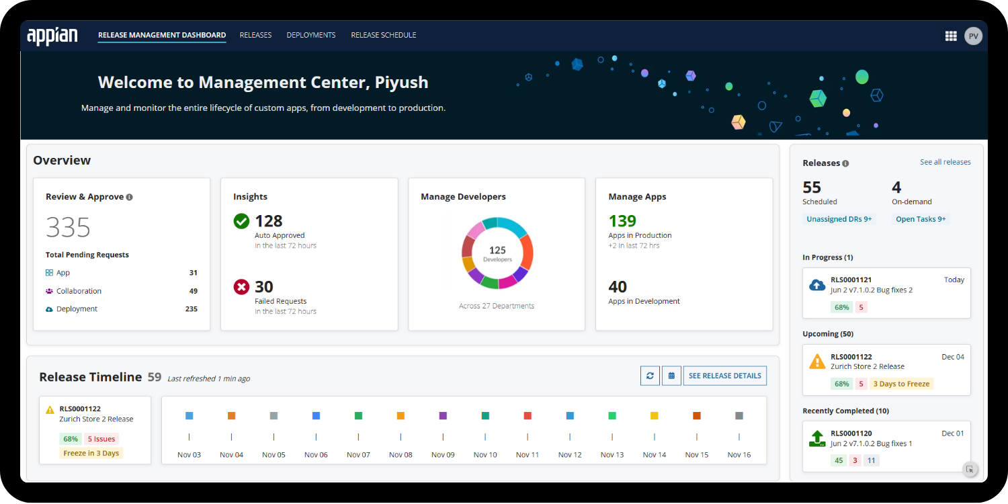Click the developers donut chart center
The width and height of the screenshot is (1008, 504).
point(497,253)
